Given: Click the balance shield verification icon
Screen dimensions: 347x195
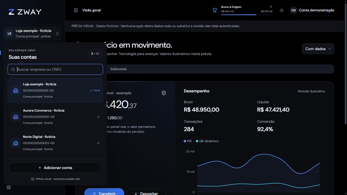Looking at the screenshot, I should [x=164, y=93].
